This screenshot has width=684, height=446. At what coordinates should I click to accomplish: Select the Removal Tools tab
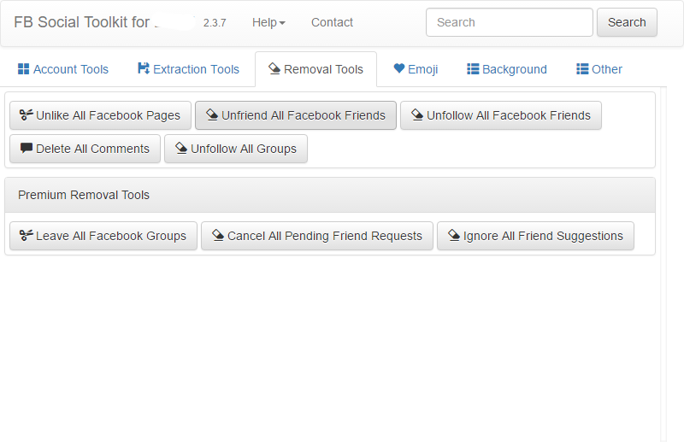[x=315, y=69]
